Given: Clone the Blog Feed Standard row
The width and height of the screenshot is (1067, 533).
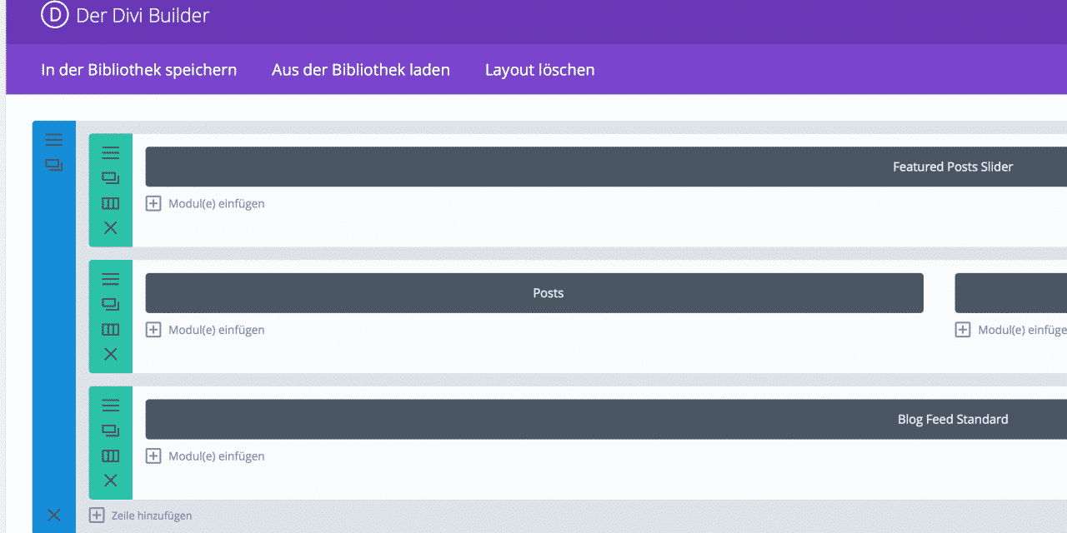Looking at the screenshot, I should [x=111, y=431].
